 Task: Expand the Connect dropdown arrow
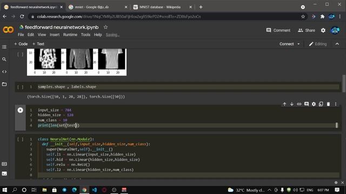[x=298, y=44]
